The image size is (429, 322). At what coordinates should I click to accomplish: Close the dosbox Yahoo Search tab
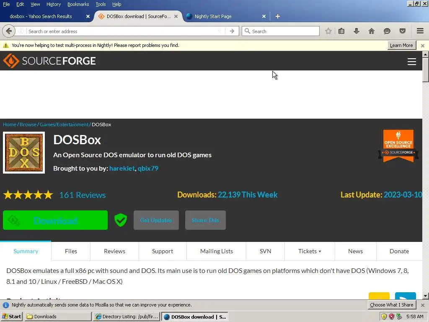(x=88, y=16)
